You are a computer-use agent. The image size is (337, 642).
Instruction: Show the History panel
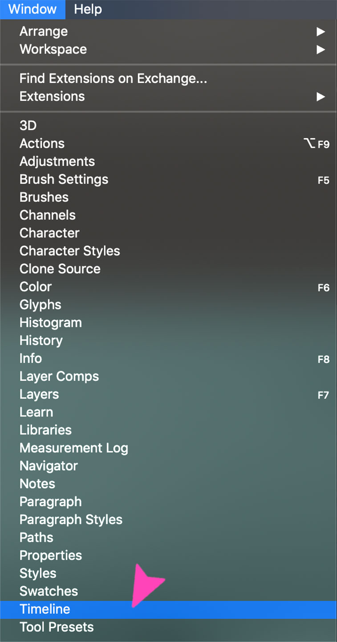pos(41,341)
